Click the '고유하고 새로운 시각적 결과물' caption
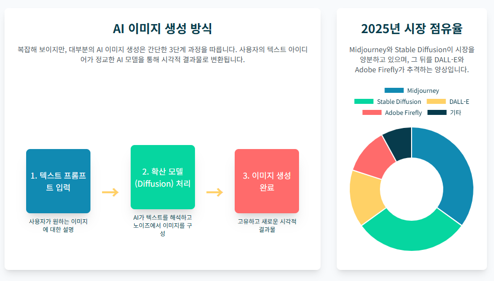The height and width of the screenshot is (281, 494). 267,225
